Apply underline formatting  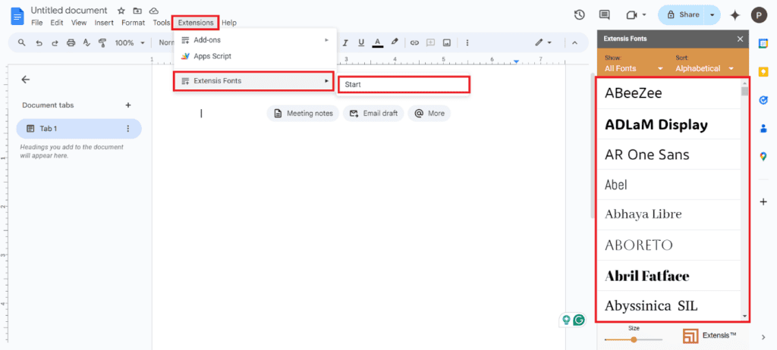361,42
